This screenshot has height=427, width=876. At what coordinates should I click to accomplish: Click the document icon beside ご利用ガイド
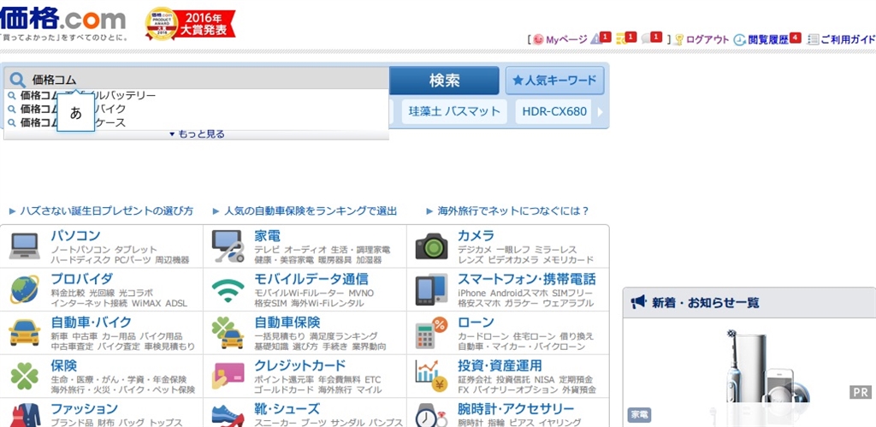pos(813,39)
